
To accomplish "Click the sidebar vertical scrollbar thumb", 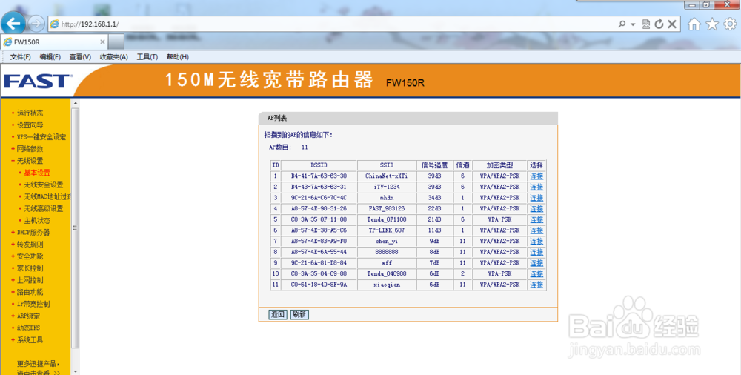I will pos(75,228).
